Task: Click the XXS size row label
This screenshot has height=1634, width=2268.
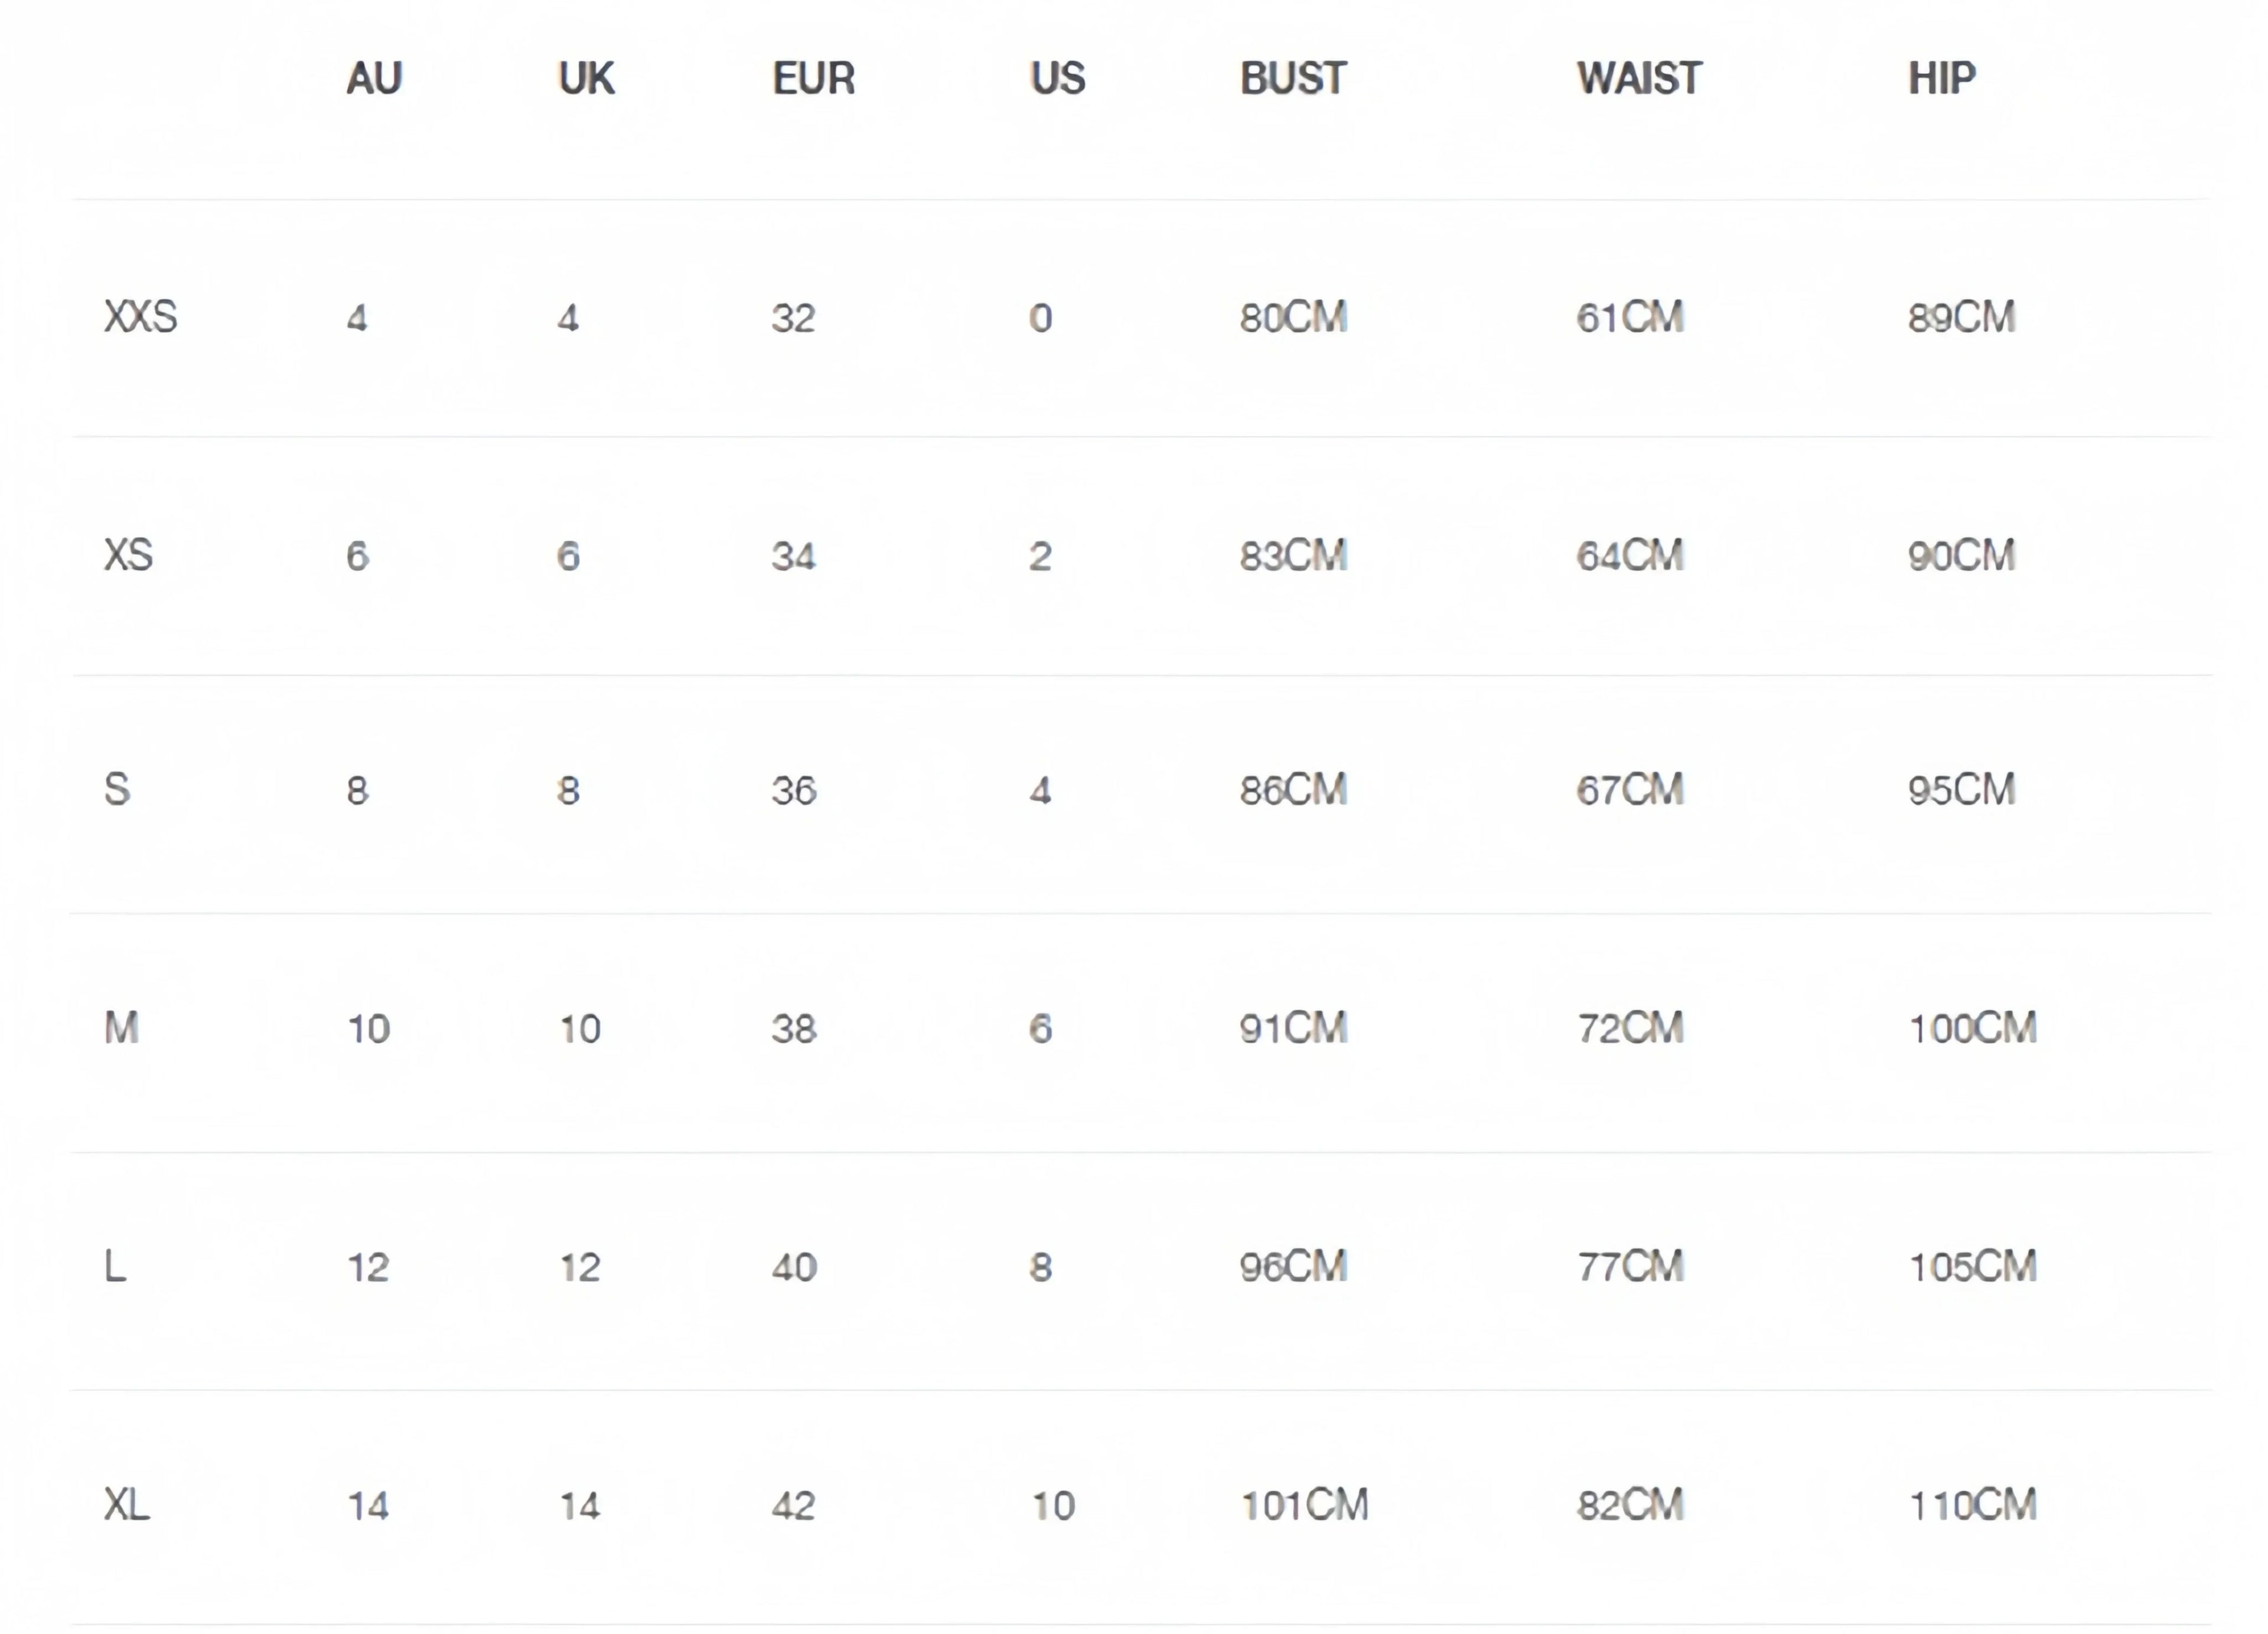Action: point(141,318)
